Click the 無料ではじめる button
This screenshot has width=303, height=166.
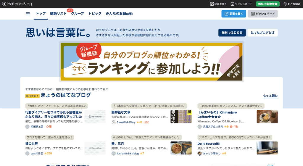click(232, 33)
